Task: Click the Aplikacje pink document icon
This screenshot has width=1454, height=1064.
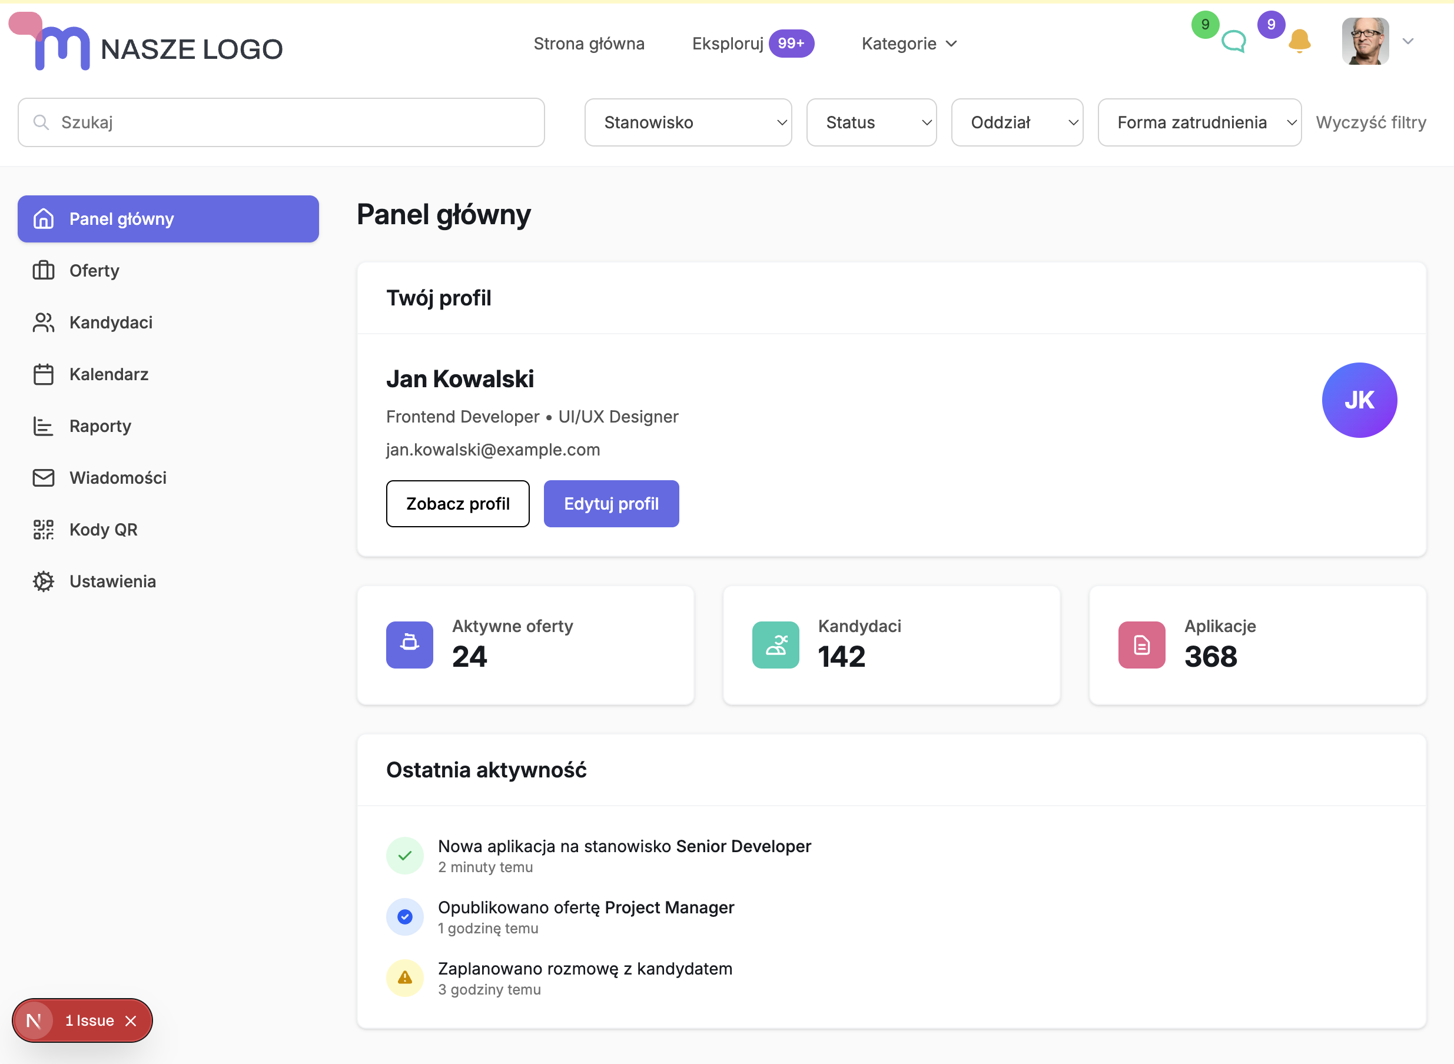Action: point(1141,644)
